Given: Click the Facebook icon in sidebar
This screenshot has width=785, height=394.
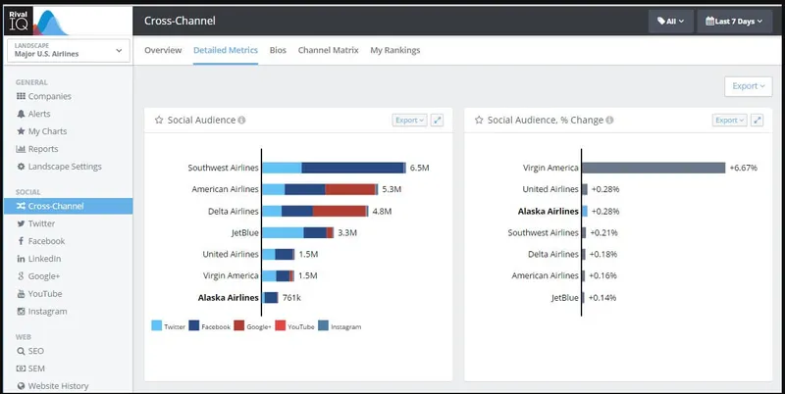Looking at the screenshot, I should pyautogui.click(x=21, y=241).
